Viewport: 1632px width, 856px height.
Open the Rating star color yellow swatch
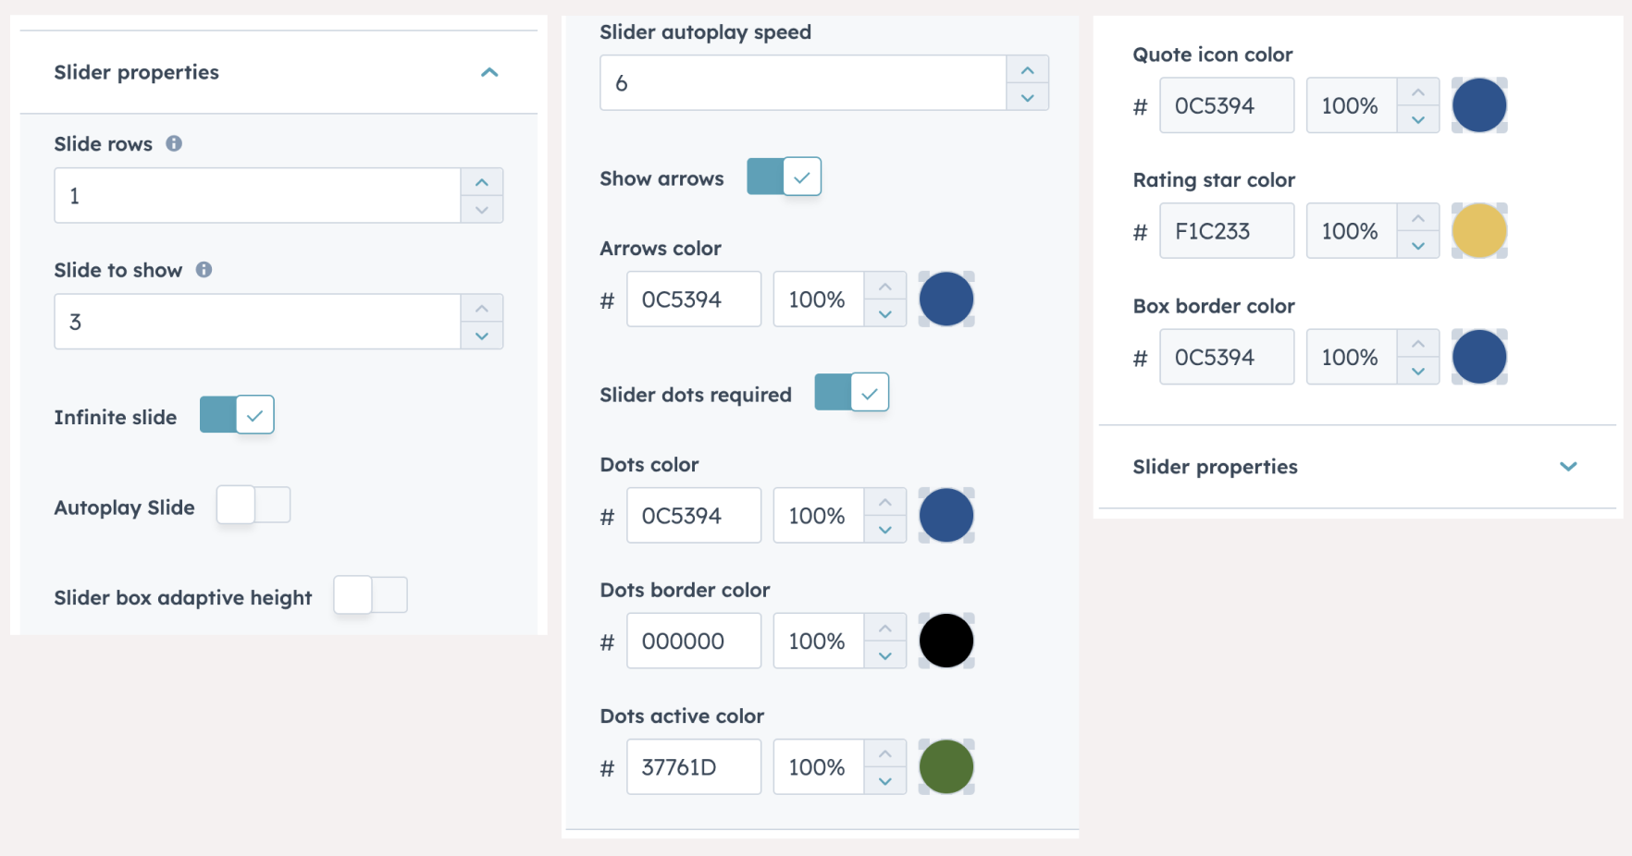pos(1478,231)
